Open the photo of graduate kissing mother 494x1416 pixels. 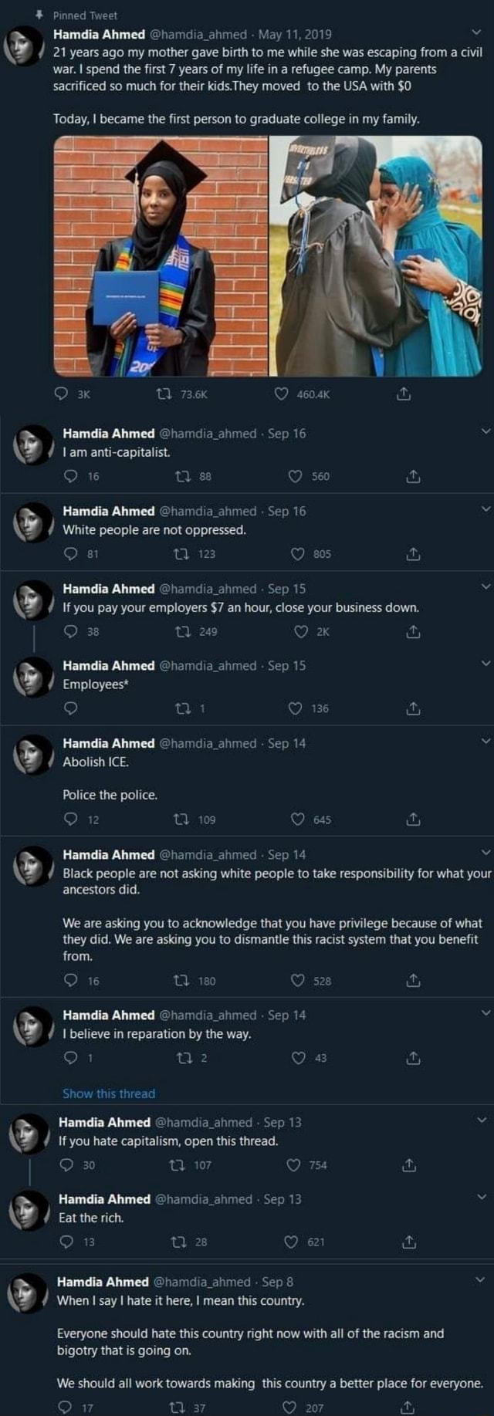(x=376, y=256)
